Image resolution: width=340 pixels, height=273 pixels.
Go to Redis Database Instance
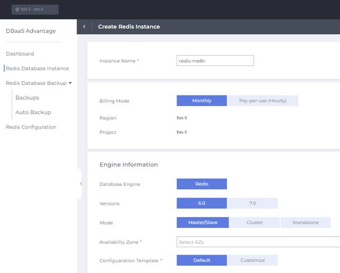tap(38, 69)
